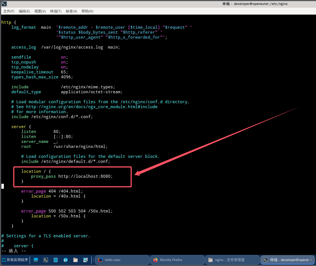This screenshot has height=266, width=316.
Task: Click the 'types_hash_max_size 4096;' line
Action: [x=42, y=77]
